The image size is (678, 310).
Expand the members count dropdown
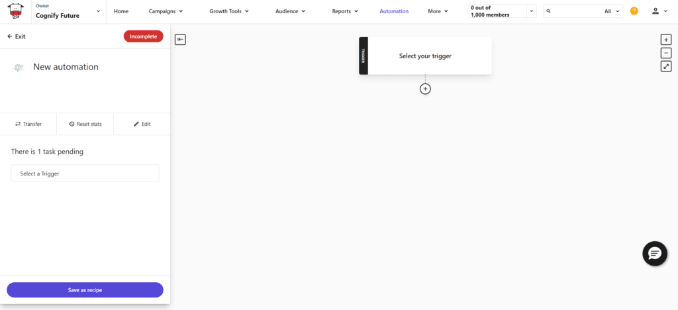(531, 11)
